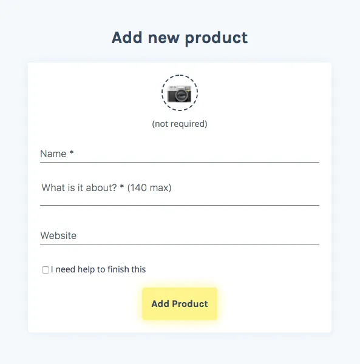Submit the form with Add Product
The image size is (360, 364).
pos(180,304)
